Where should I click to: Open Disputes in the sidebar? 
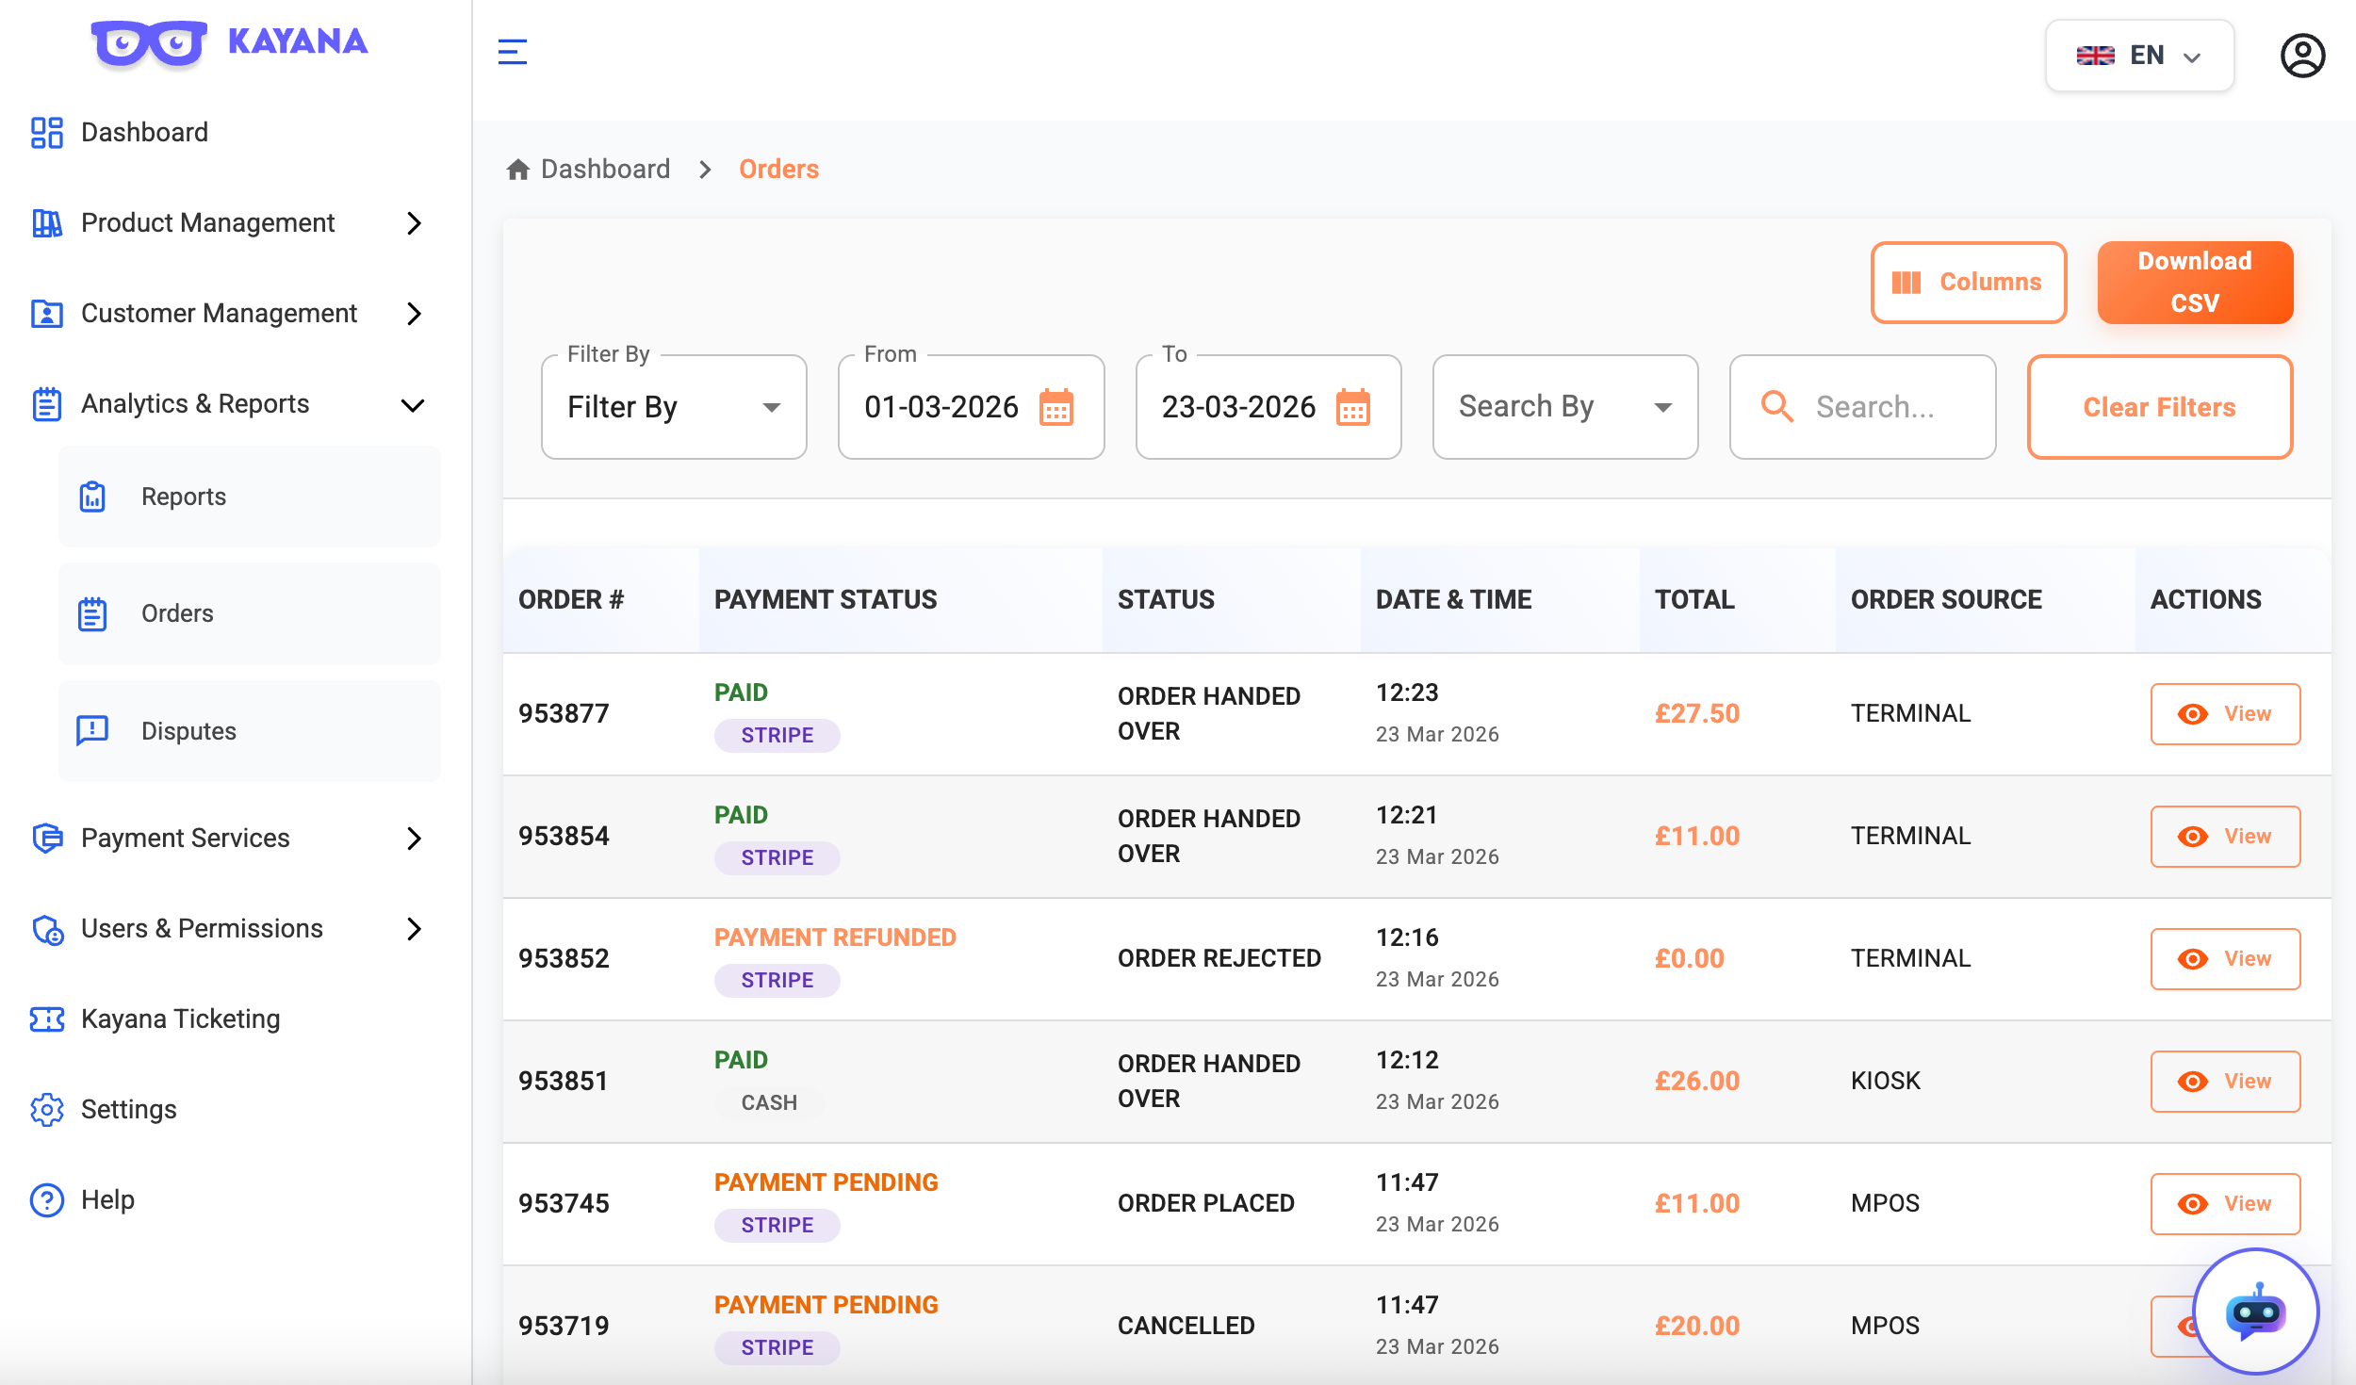pyautogui.click(x=250, y=731)
